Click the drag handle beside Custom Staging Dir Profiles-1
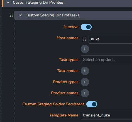 pos(11,15)
